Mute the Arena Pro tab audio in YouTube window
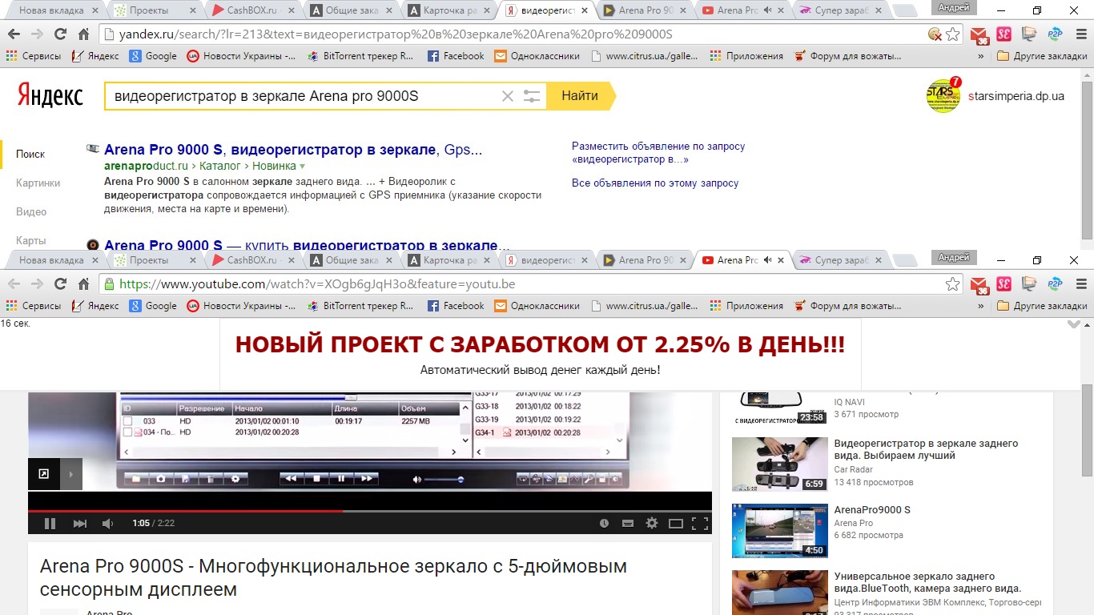Viewport: 1094px width, 615px height. [x=767, y=260]
